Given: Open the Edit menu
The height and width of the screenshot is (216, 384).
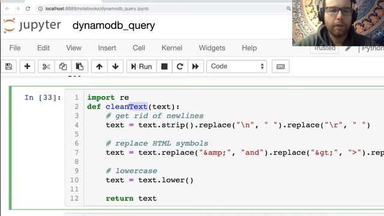Looking at the screenshot, I should coord(43,48).
